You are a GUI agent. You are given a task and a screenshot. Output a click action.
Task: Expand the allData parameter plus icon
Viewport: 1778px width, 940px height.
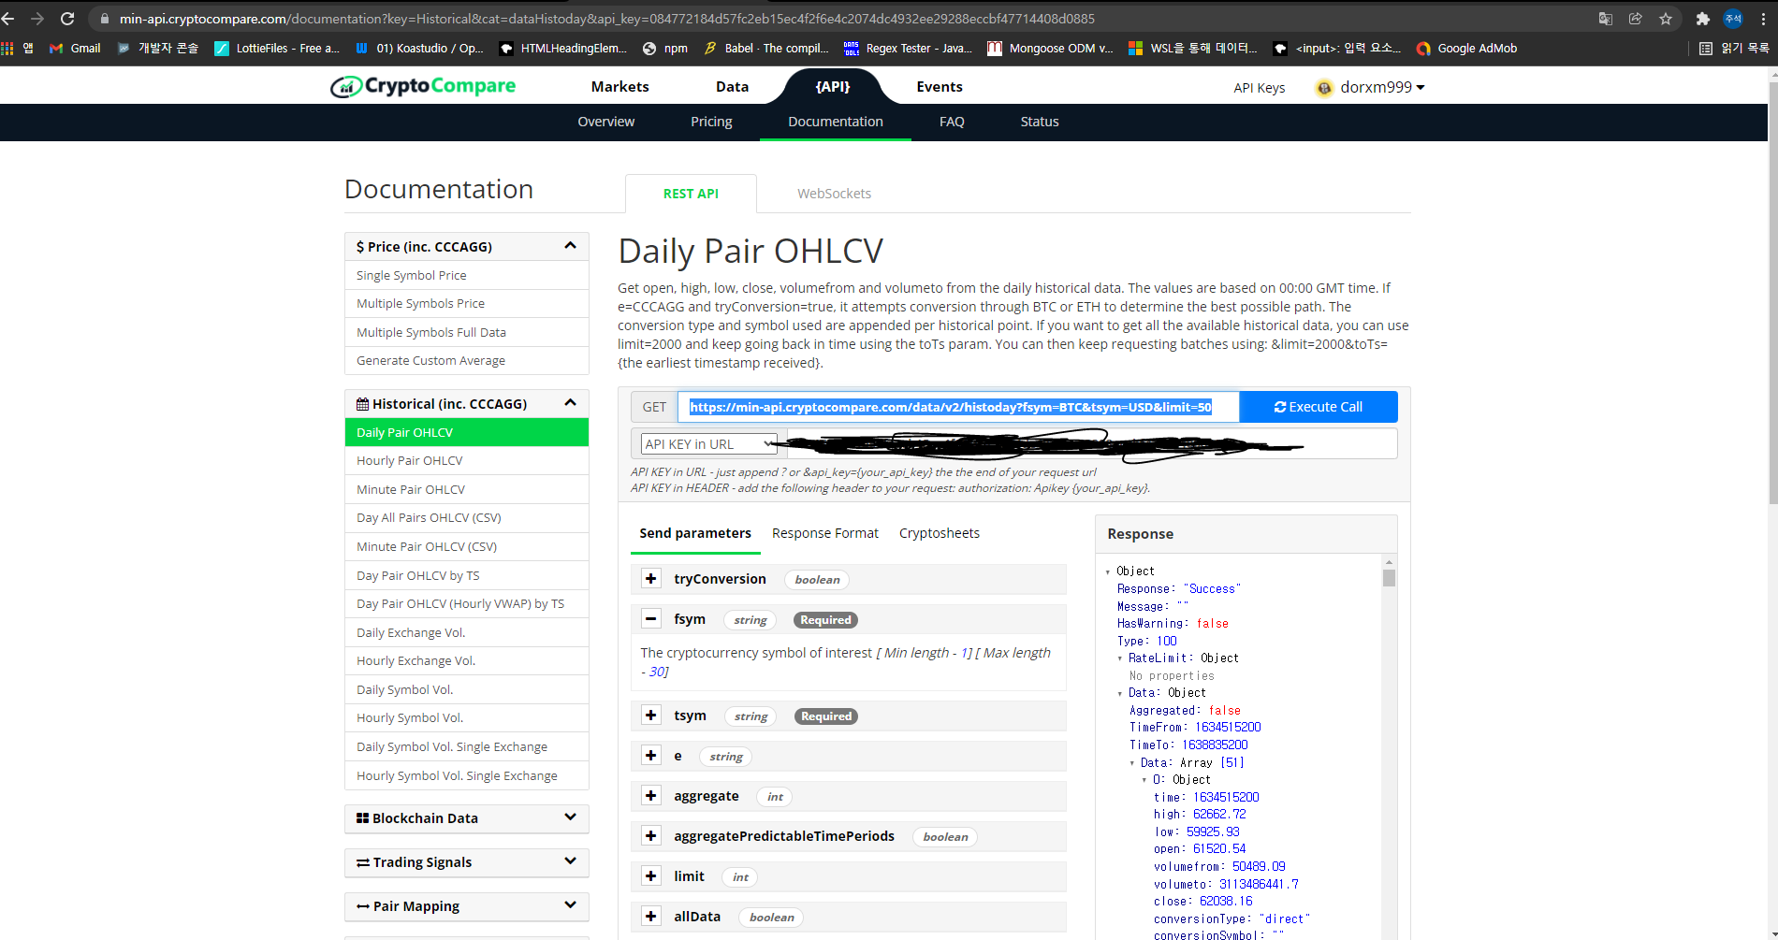651,917
